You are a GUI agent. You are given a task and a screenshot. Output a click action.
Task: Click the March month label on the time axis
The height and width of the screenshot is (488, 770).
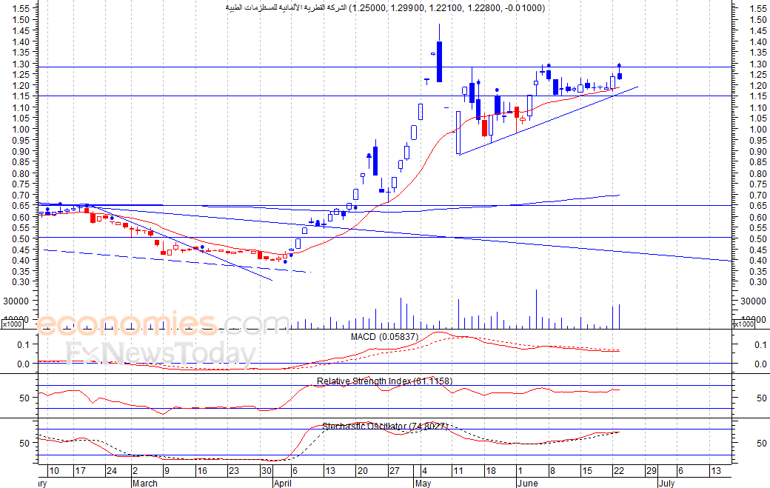point(145,483)
